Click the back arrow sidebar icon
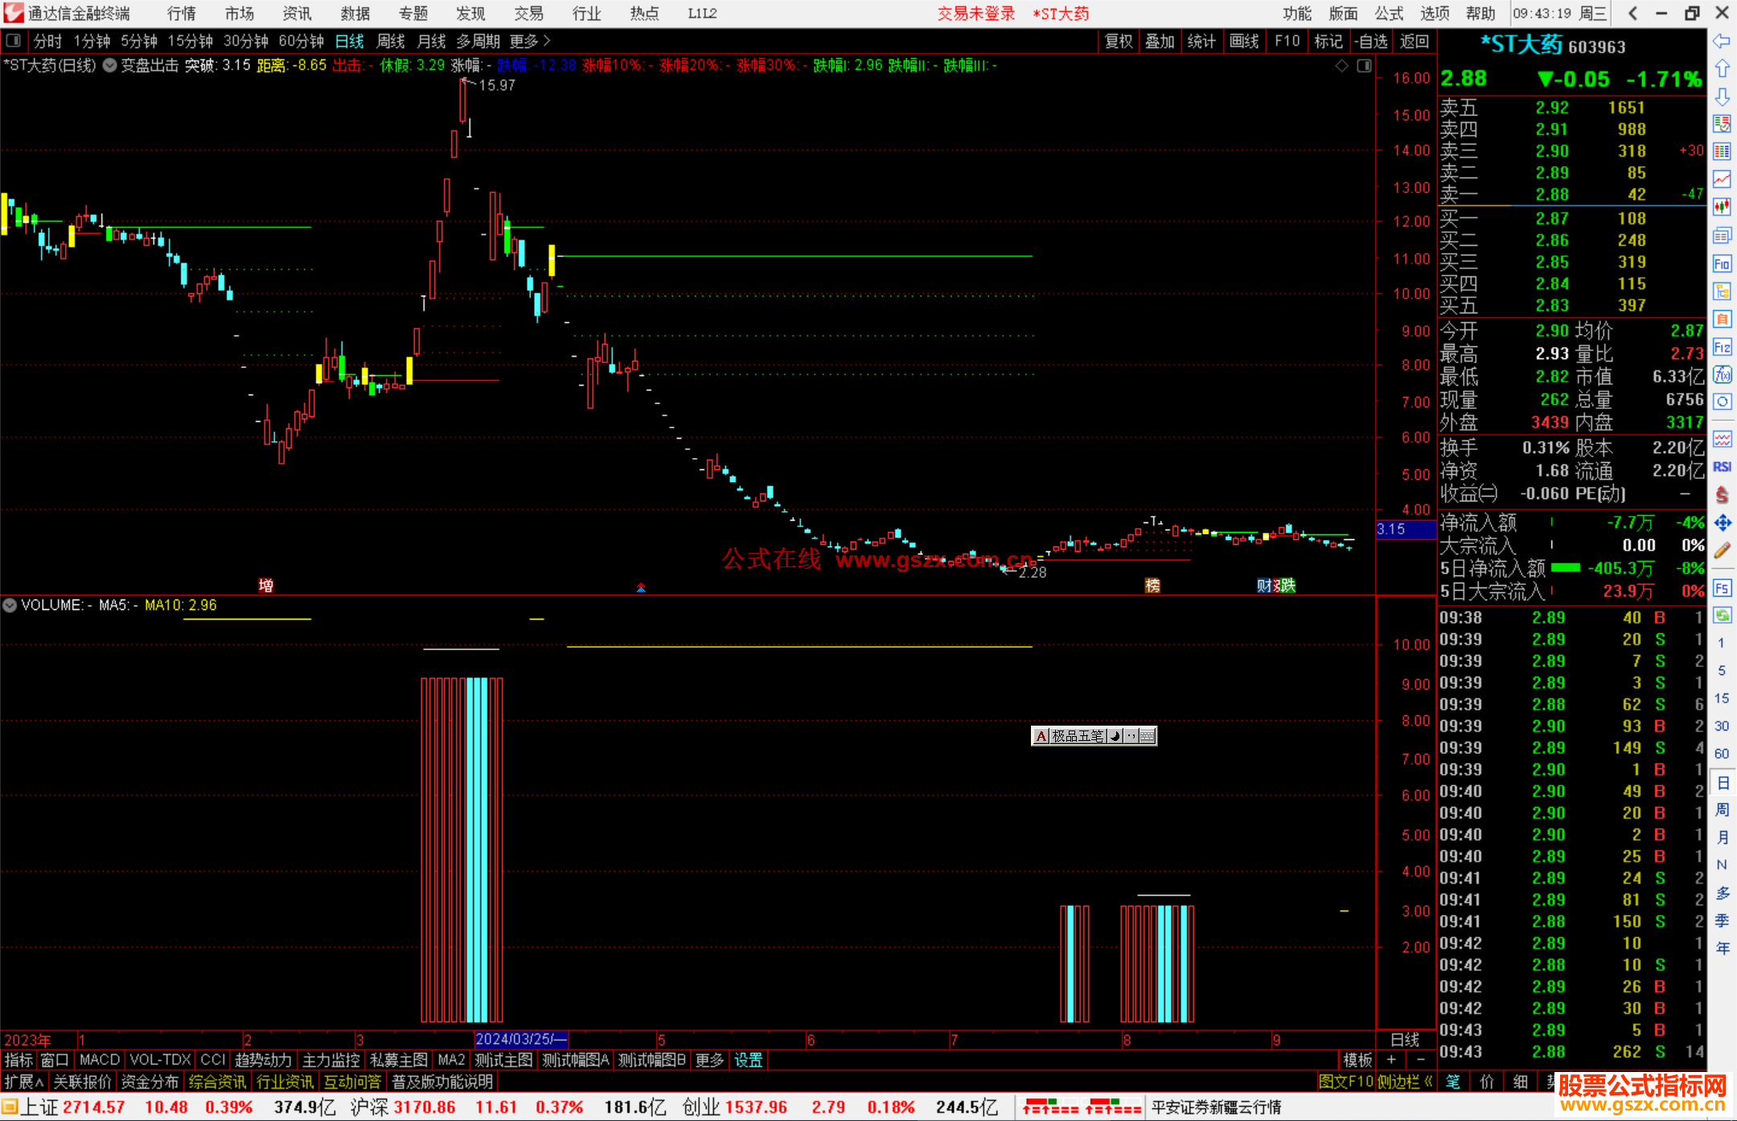 1722,41
